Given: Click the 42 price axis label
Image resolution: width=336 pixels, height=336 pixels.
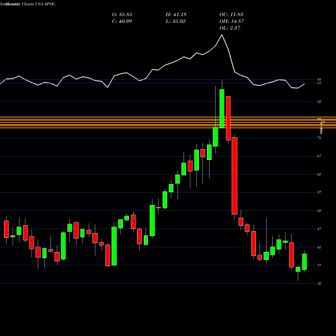Looking at the screenshot, I should (x=319, y=247).
